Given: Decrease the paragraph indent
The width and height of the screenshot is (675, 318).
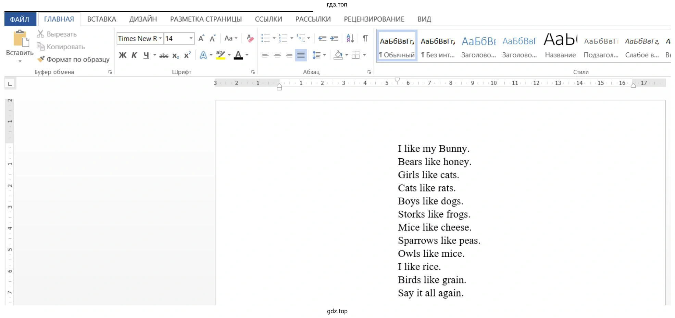Looking at the screenshot, I should 322,38.
